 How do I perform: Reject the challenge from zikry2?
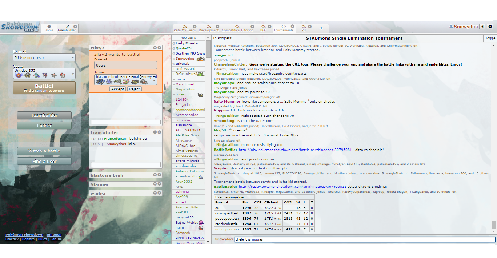click(134, 89)
